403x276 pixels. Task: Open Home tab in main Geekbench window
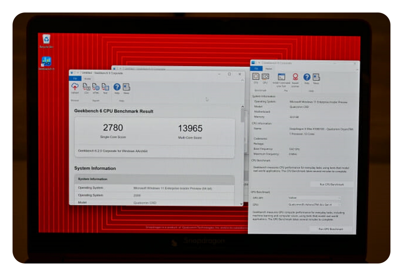click(269, 69)
